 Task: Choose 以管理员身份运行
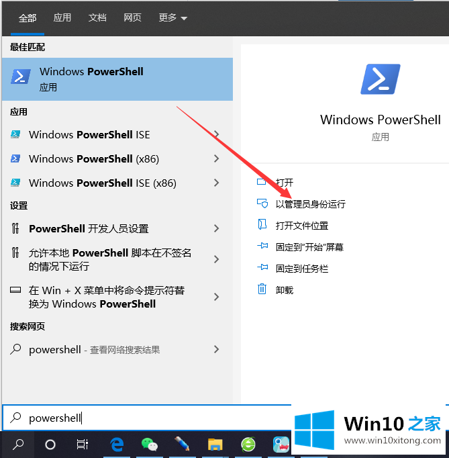311,204
